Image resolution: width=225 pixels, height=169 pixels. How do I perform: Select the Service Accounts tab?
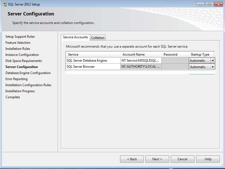(75, 37)
